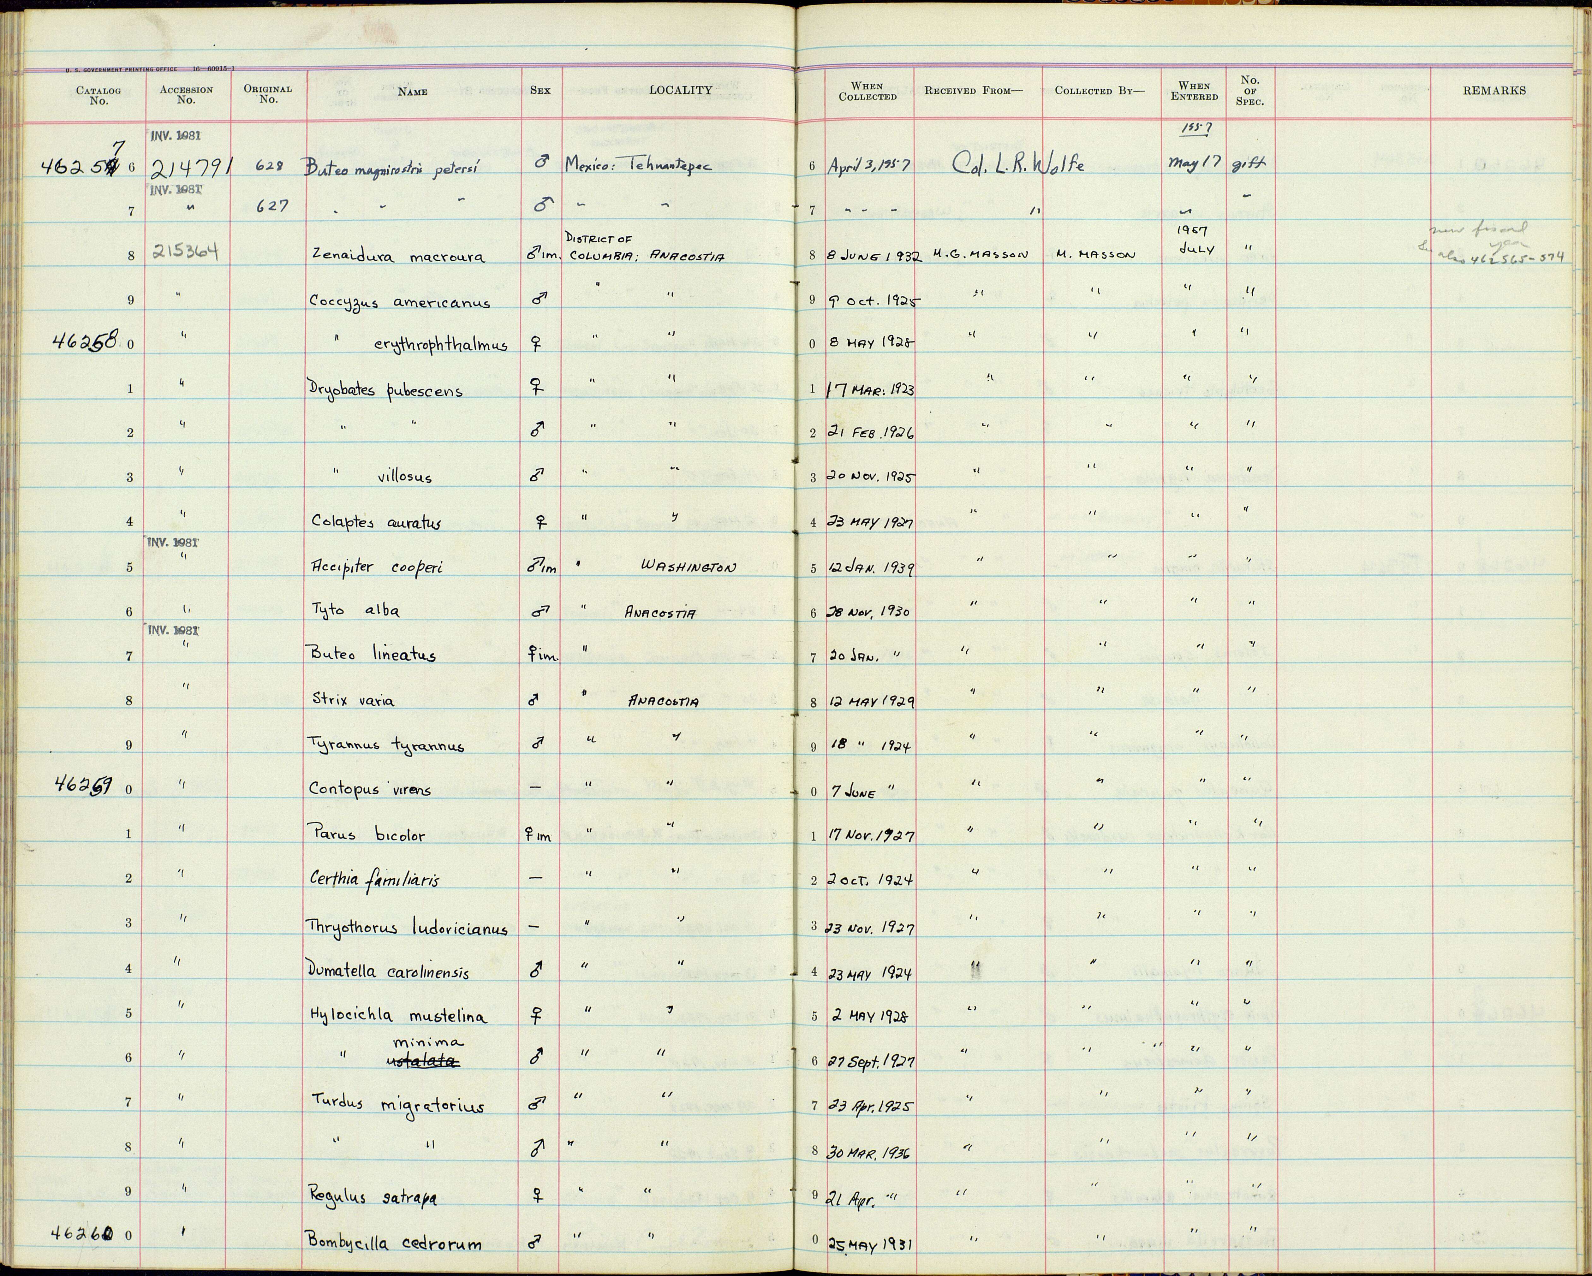Click the 'gift' entry in first row

coord(1247,164)
